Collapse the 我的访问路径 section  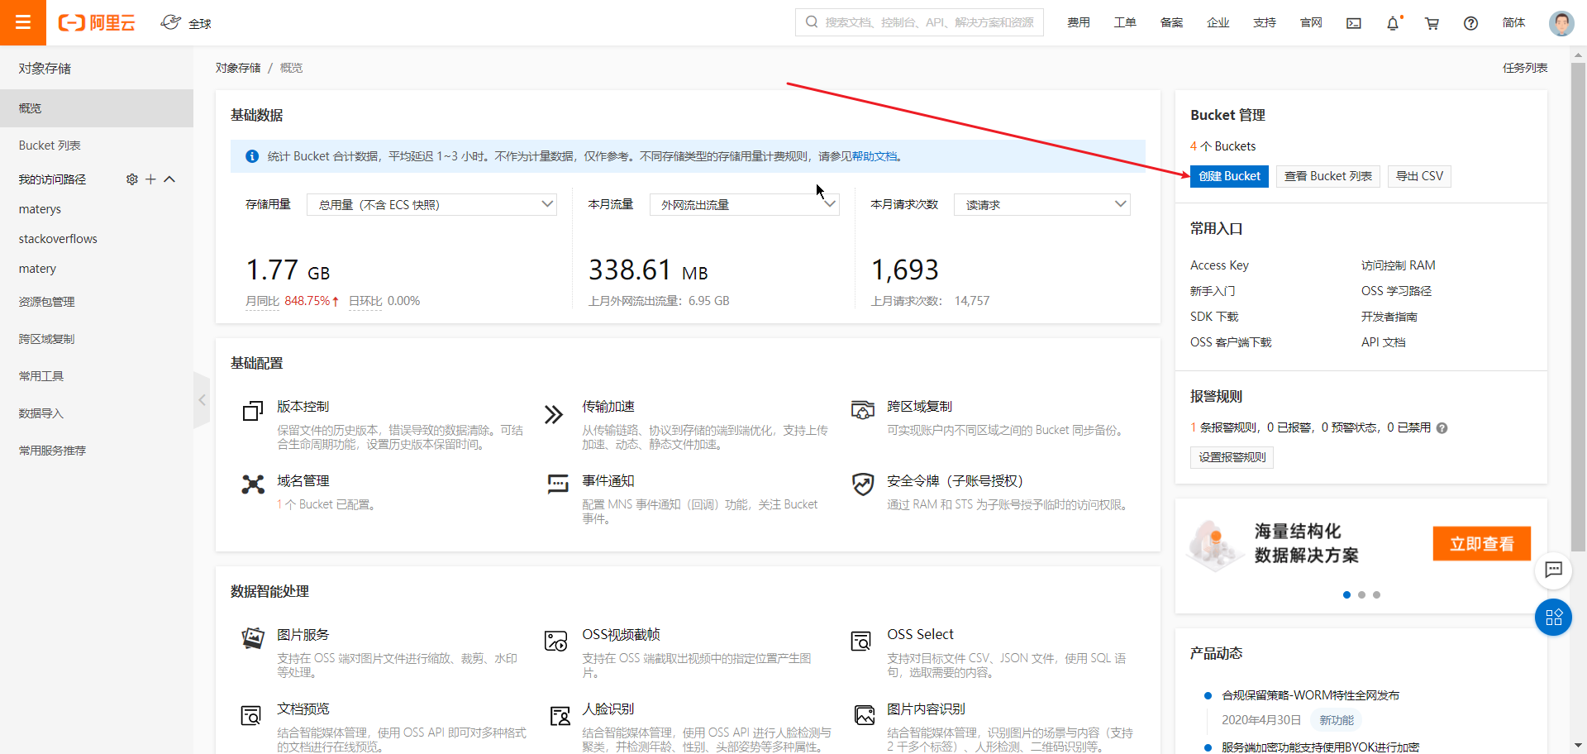(169, 179)
